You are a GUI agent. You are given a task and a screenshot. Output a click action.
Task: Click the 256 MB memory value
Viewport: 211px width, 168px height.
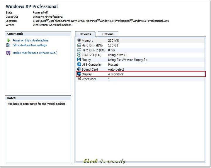pyautogui.click(x=113, y=41)
